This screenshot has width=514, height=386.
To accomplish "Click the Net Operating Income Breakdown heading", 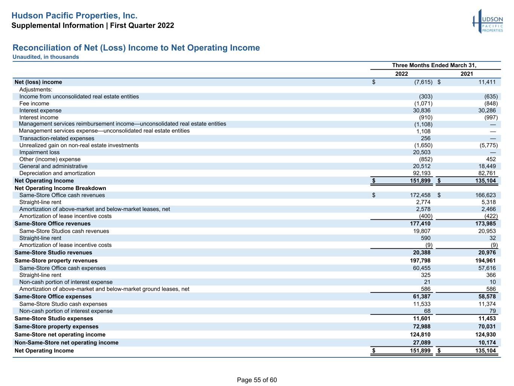I will pyautogui.click(x=60, y=188).
